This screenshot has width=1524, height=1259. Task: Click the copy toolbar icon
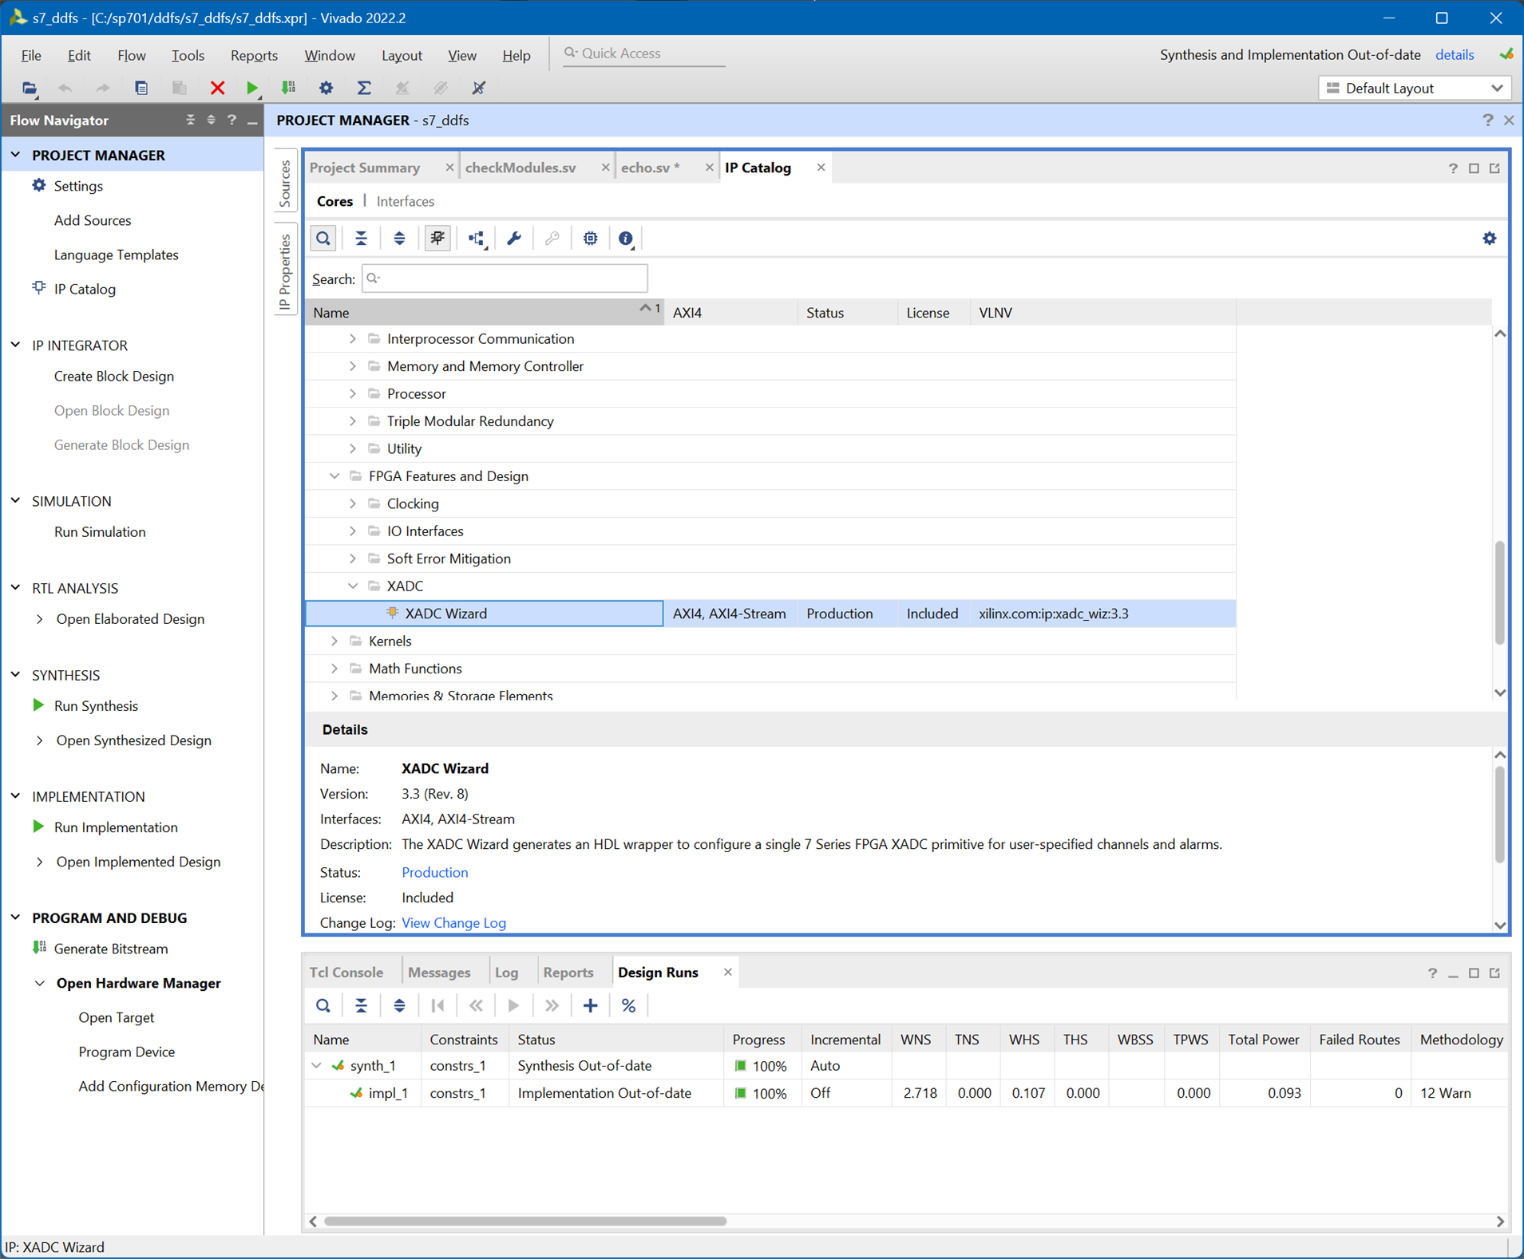pyautogui.click(x=141, y=88)
